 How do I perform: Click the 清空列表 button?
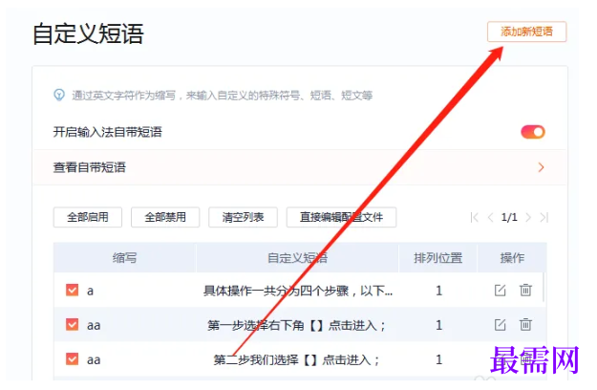(x=243, y=217)
